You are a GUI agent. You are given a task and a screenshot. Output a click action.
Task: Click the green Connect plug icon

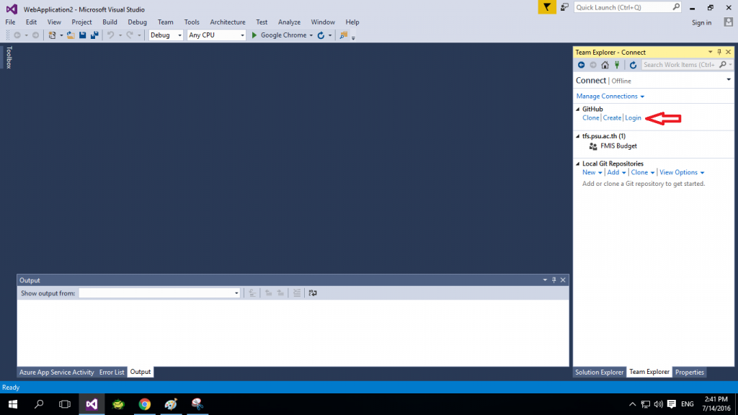(617, 64)
